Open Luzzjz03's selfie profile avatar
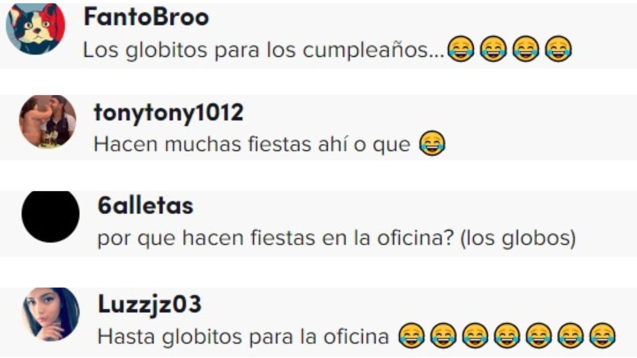The image size is (637, 358). coord(51,314)
